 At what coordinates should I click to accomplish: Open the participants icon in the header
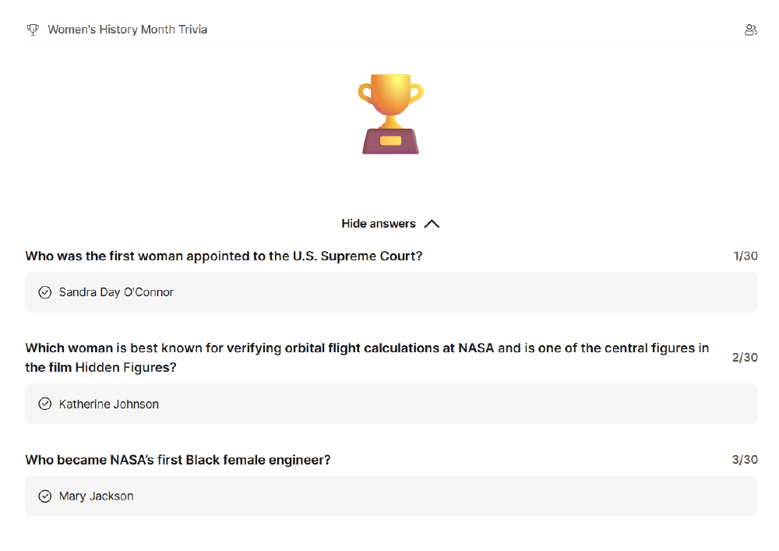750,30
